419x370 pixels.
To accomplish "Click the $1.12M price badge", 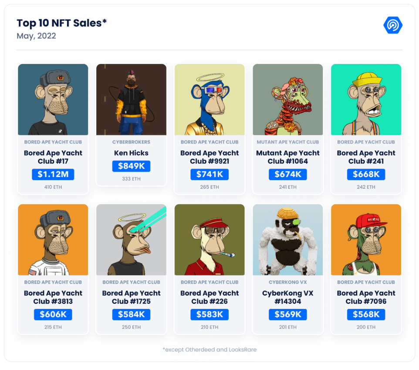I will click(53, 174).
